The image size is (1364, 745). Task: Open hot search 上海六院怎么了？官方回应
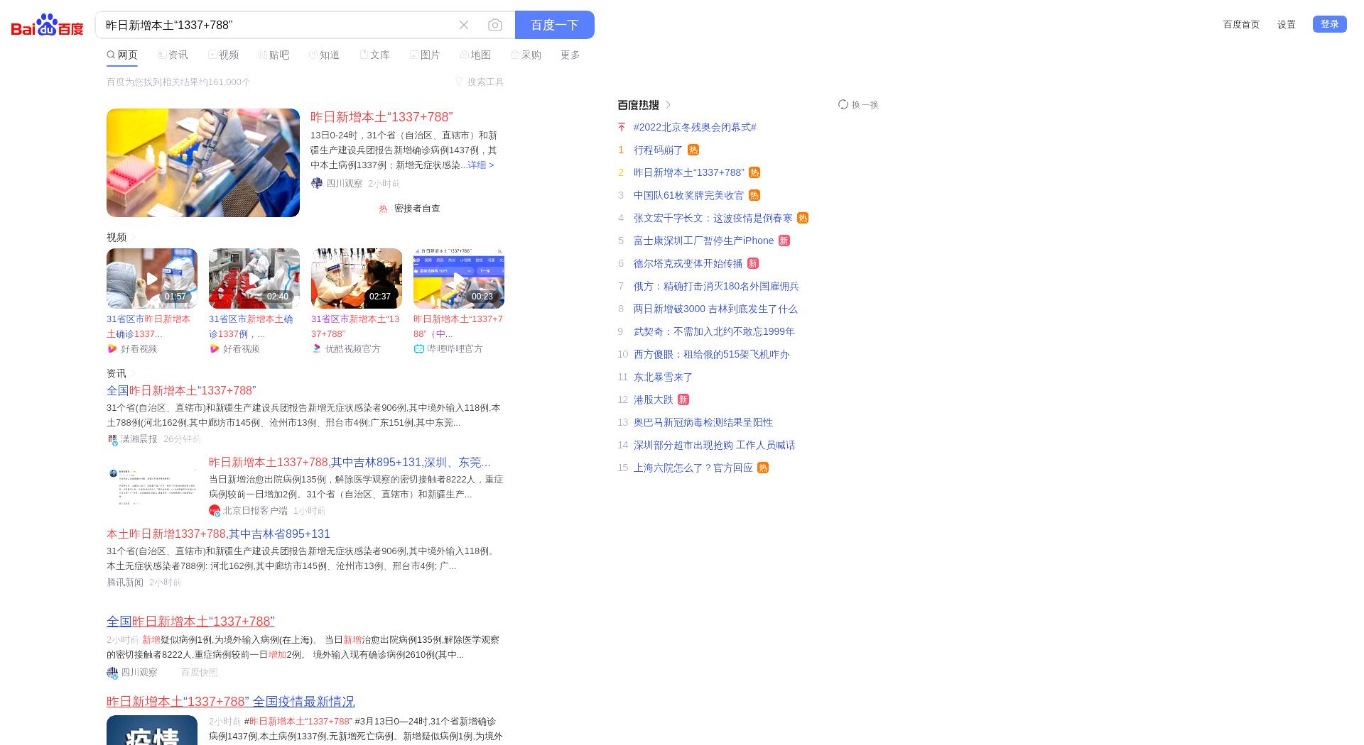point(693,468)
